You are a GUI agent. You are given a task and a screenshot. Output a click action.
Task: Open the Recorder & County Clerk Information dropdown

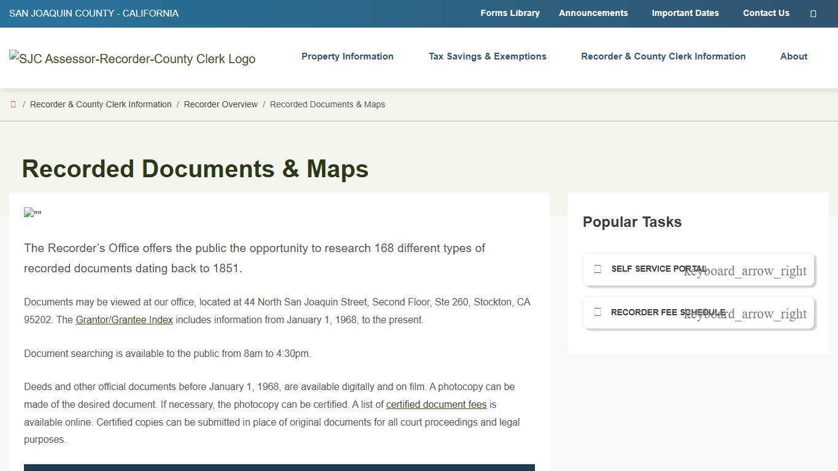[x=663, y=56]
